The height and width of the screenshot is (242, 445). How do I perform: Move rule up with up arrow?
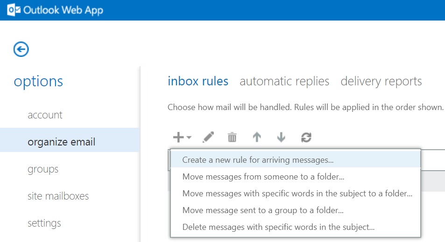257,137
